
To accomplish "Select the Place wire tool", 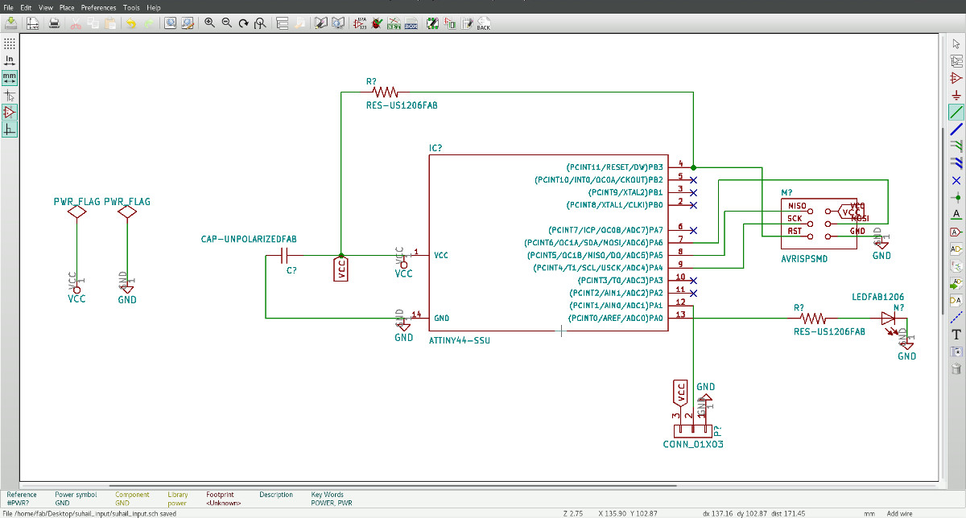I will (x=956, y=112).
